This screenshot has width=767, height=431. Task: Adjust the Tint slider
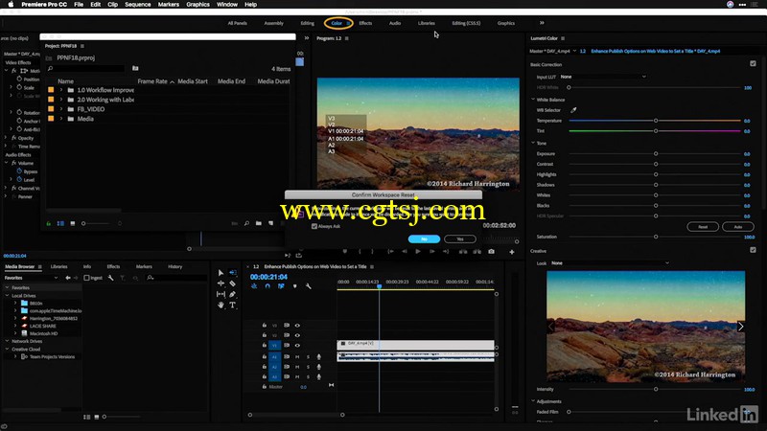click(655, 131)
